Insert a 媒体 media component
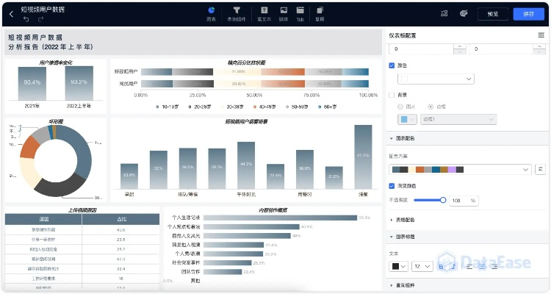 [x=283, y=13]
